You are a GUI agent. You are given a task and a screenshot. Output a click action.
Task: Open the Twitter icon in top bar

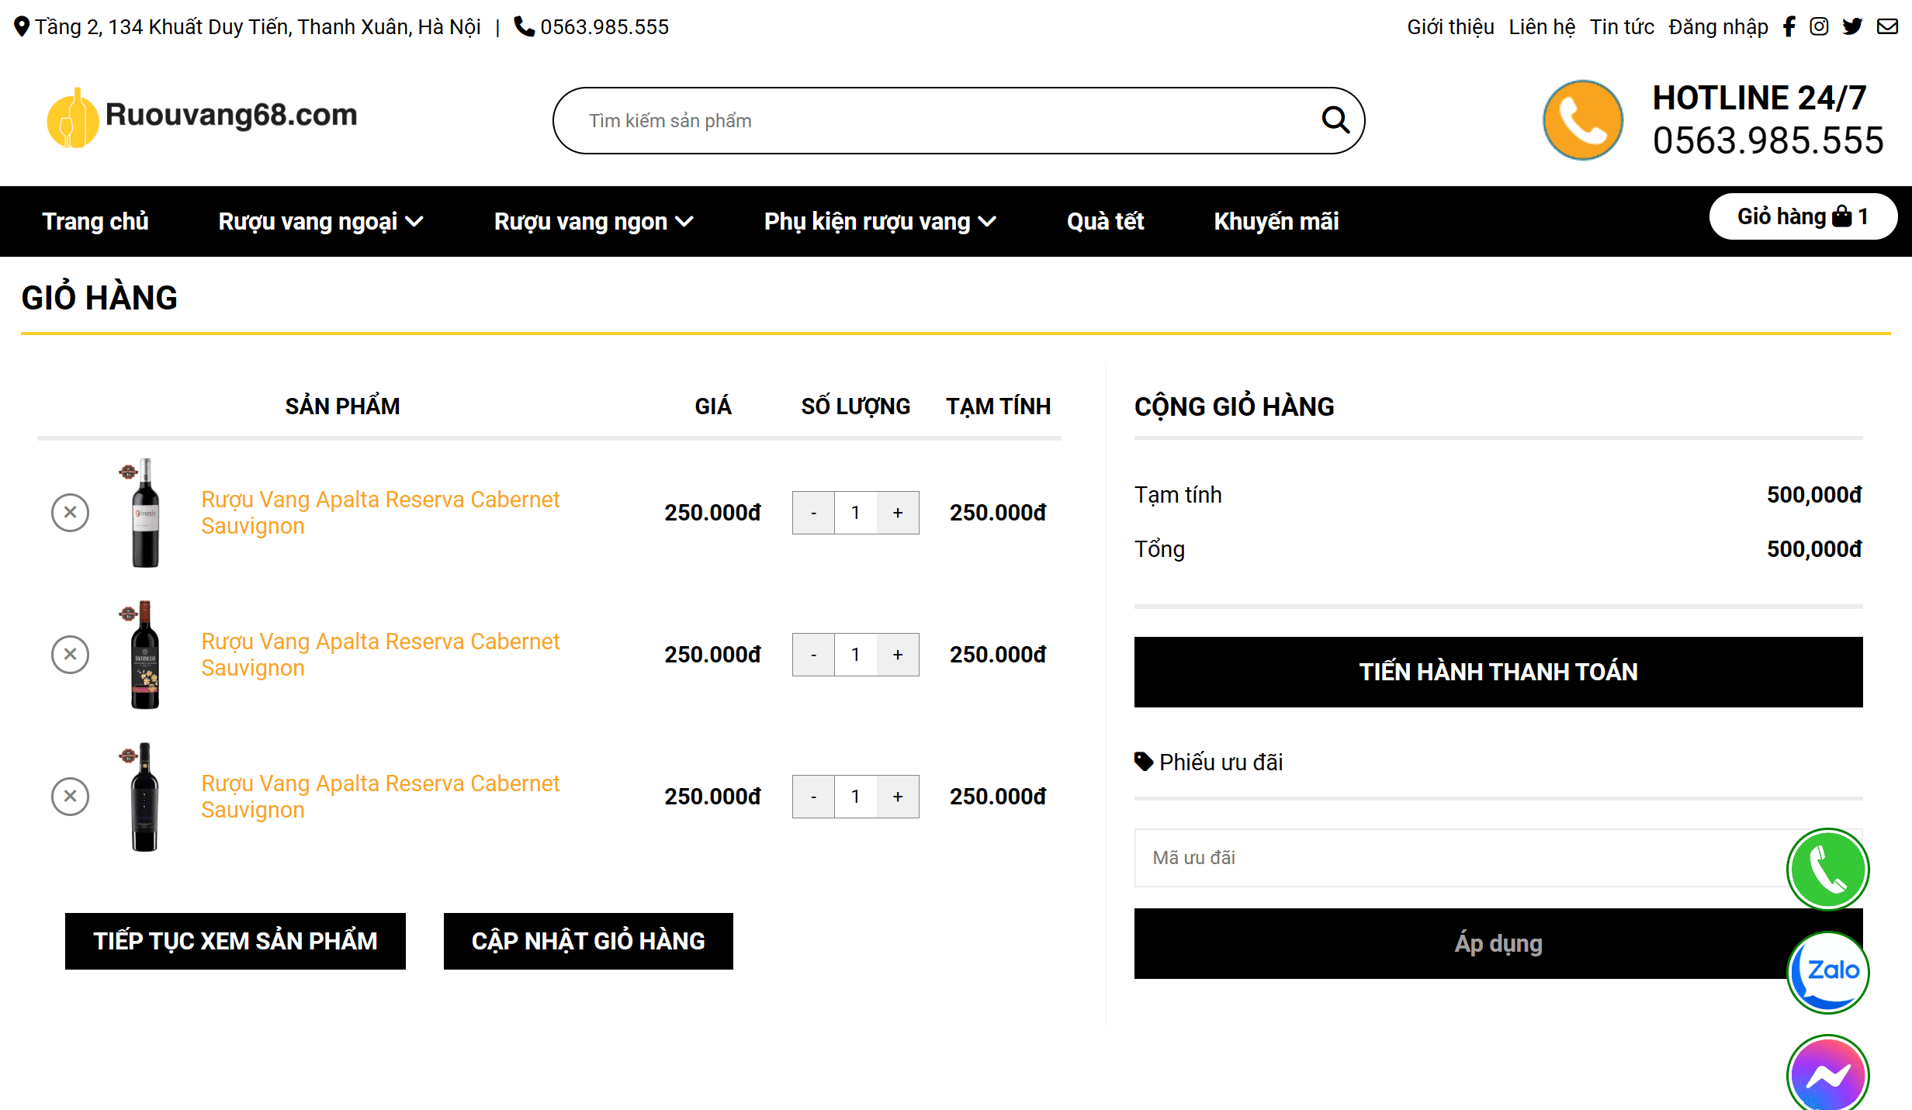click(1852, 27)
